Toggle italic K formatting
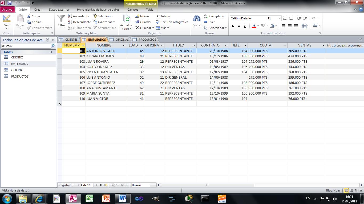 [239, 26]
